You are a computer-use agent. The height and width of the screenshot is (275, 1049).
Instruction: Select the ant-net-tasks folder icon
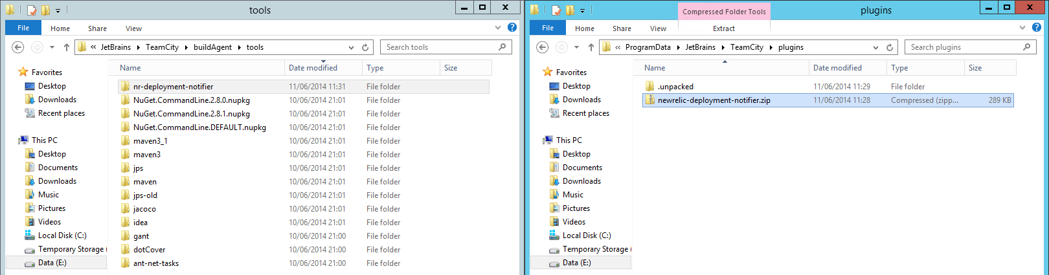click(126, 263)
